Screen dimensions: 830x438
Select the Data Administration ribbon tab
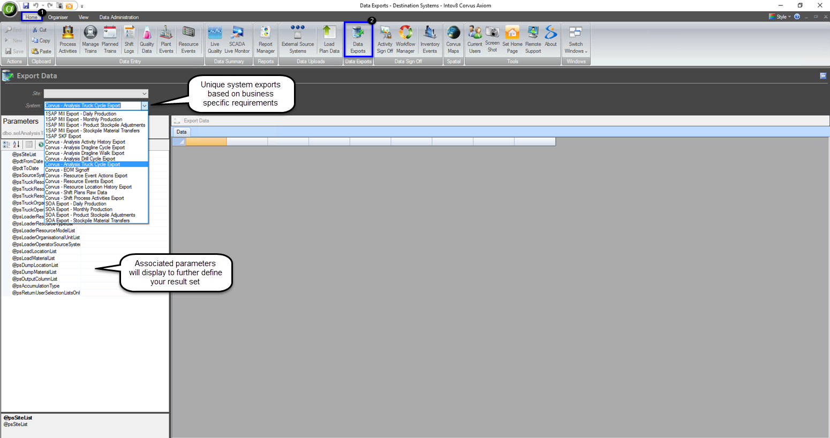tap(119, 17)
